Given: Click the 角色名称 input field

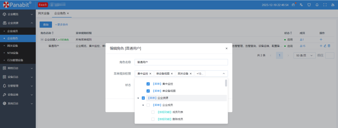Looking at the screenshot, I should point(181,62).
